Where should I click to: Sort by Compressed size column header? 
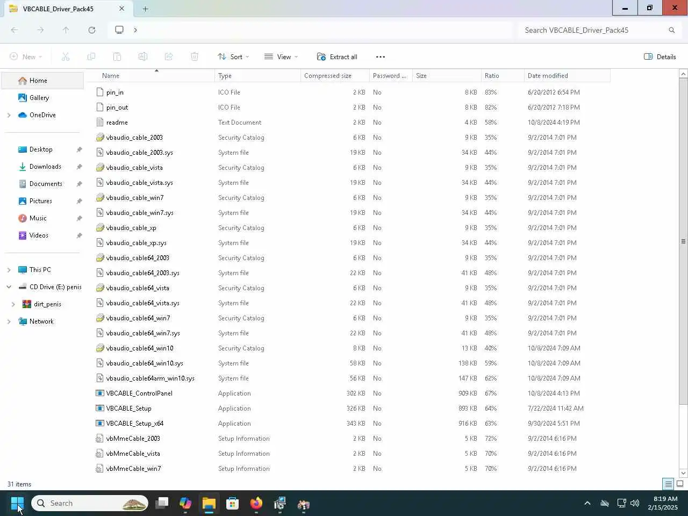pyautogui.click(x=335, y=76)
